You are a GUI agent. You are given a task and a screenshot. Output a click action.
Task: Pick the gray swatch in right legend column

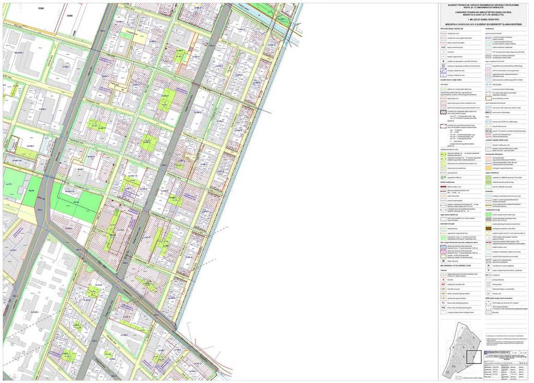pyautogui.click(x=488, y=220)
